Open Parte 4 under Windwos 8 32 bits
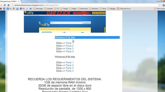This screenshot has height=92, width=165. pos(70,51)
